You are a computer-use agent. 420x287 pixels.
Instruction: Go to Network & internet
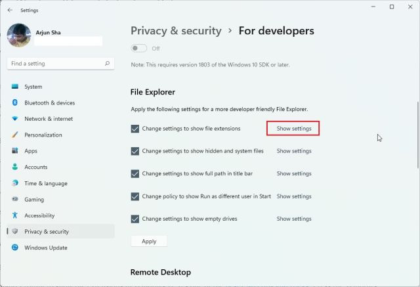tap(61, 119)
